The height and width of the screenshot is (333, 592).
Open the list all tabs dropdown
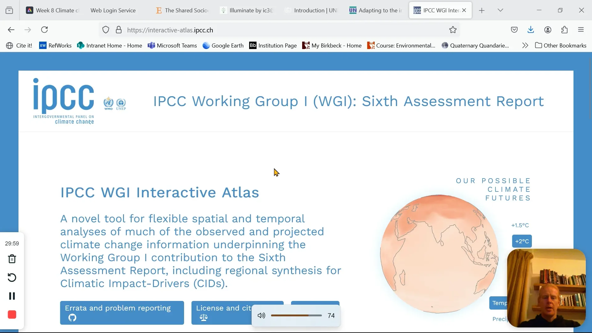coord(500,10)
